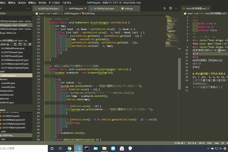Click the Split Editor icon
Image resolution: width=228 pixels, height=152 pixels.
pyautogui.click(x=170, y=8)
